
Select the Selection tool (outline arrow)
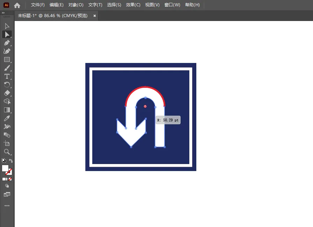pyautogui.click(x=7, y=26)
